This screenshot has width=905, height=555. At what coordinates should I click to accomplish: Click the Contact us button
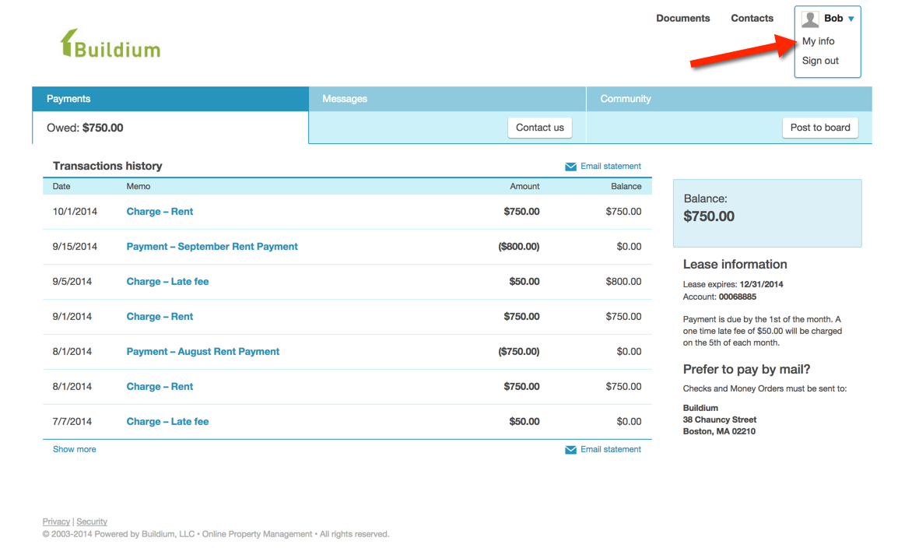[x=539, y=127]
